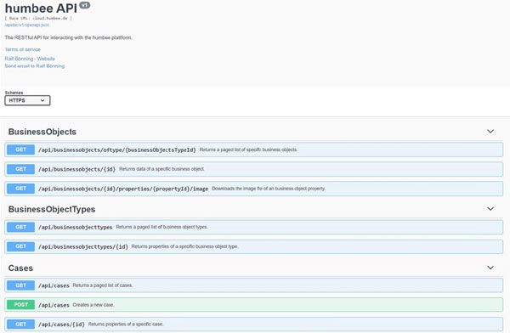Click the BusinessObjects section heading
Image resolution: width=510 pixels, height=333 pixels.
42,132
